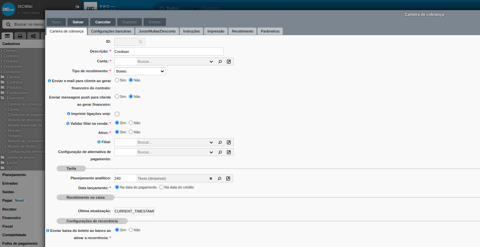Open the Contas item under Financeiro
This screenshot has width=480, height=247.
[x=13, y=109]
